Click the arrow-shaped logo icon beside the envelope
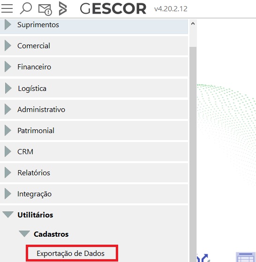 click(63, 8)
